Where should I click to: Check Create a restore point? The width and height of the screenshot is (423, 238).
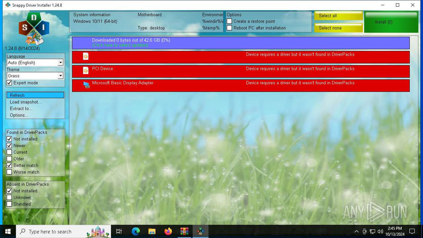click(x=229, y=21)
